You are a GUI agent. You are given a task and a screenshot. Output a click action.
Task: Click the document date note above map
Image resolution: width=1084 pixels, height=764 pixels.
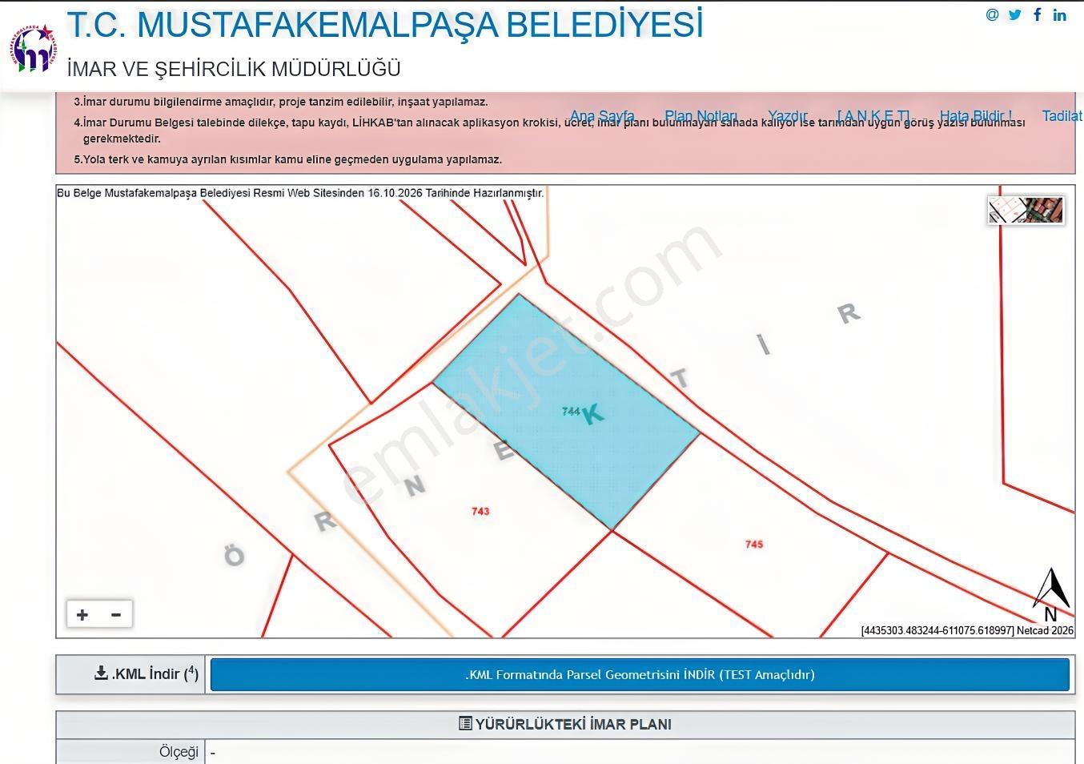[x=300, y=193]
